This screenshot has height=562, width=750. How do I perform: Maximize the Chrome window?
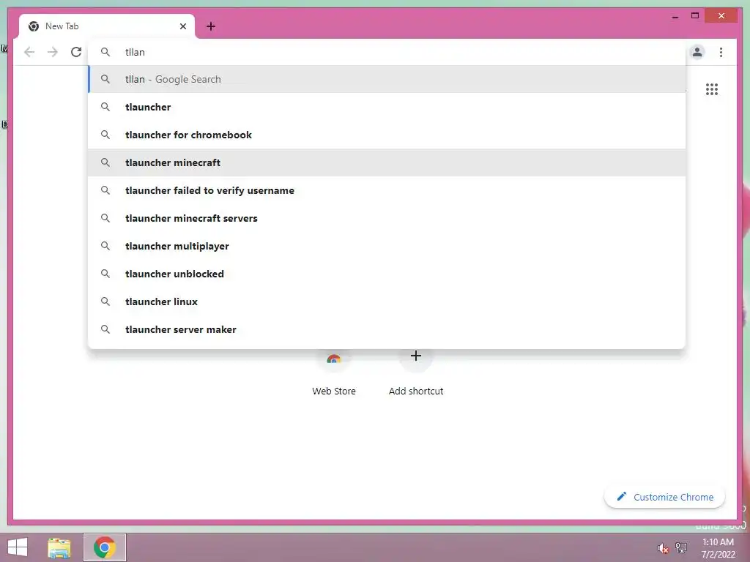[695, 16]
